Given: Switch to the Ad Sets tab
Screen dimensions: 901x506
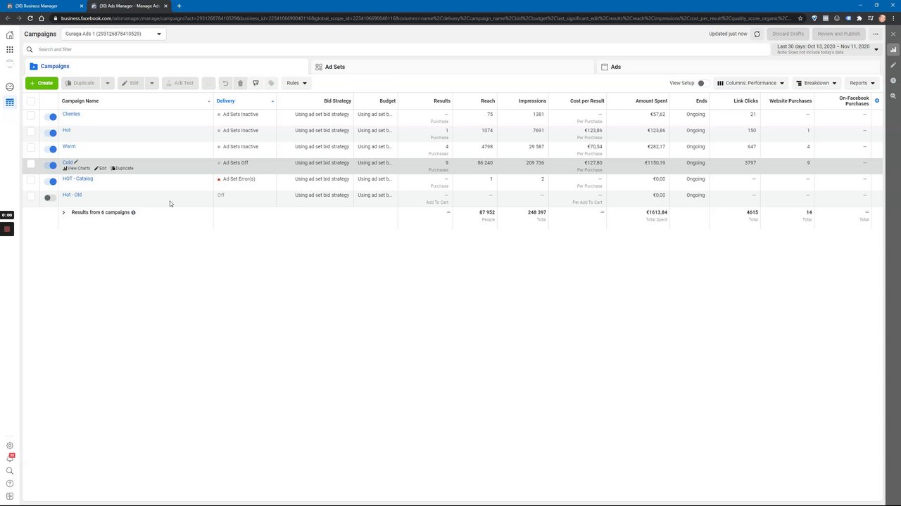Looking at the screenshot, I should point(452,67).
